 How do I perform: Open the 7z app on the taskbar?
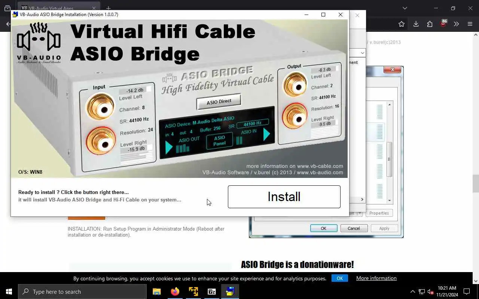tap(211, 292)
